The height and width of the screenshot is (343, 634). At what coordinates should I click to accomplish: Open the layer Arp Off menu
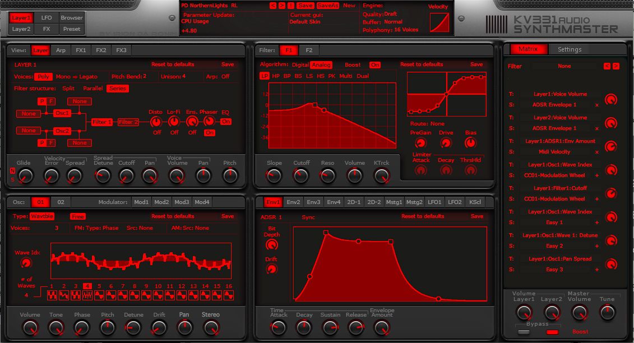coord(225,76)
